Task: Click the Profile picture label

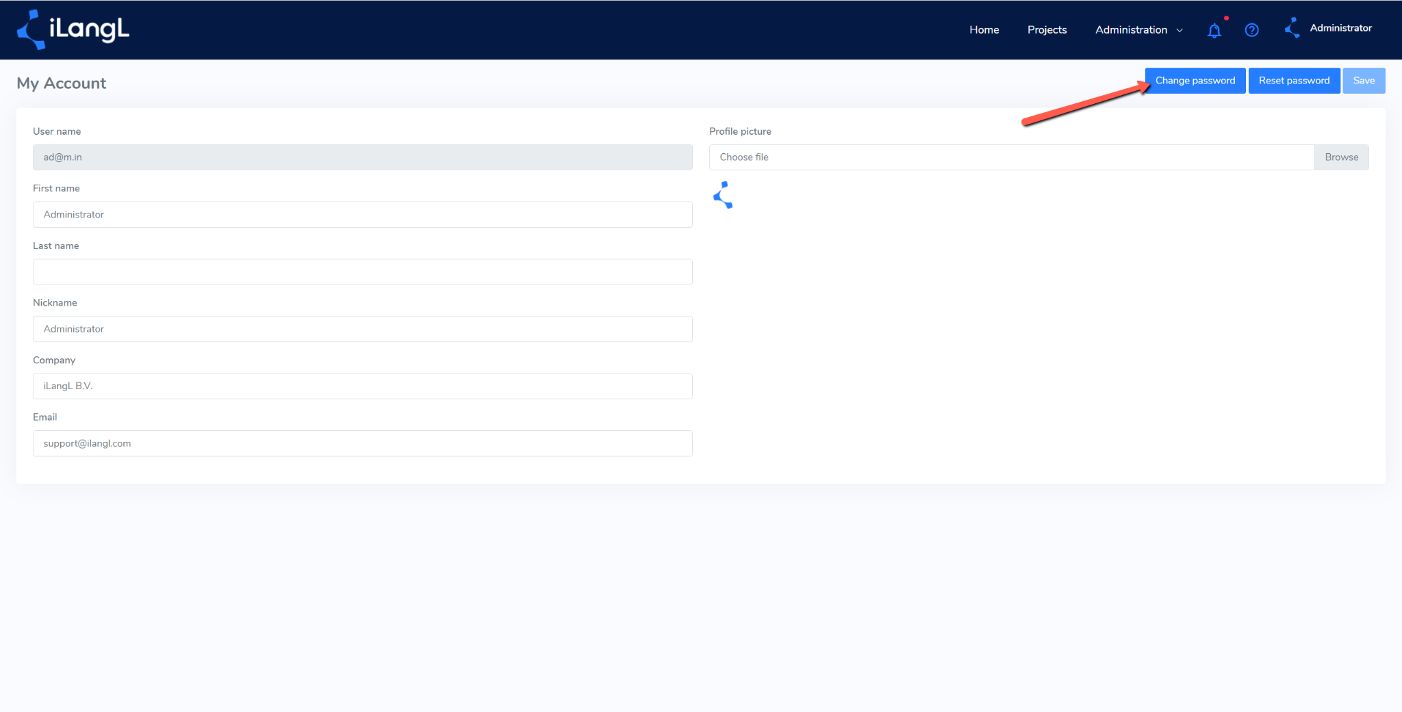Action: coord(740,131)
